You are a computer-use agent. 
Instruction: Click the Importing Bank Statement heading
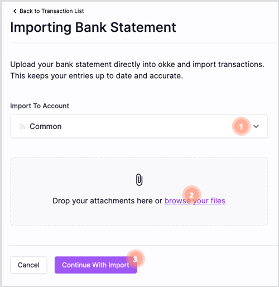coord(93,27)
